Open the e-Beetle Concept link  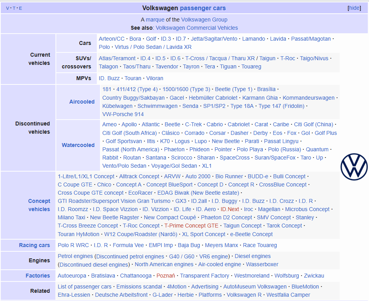coord(251,234)
